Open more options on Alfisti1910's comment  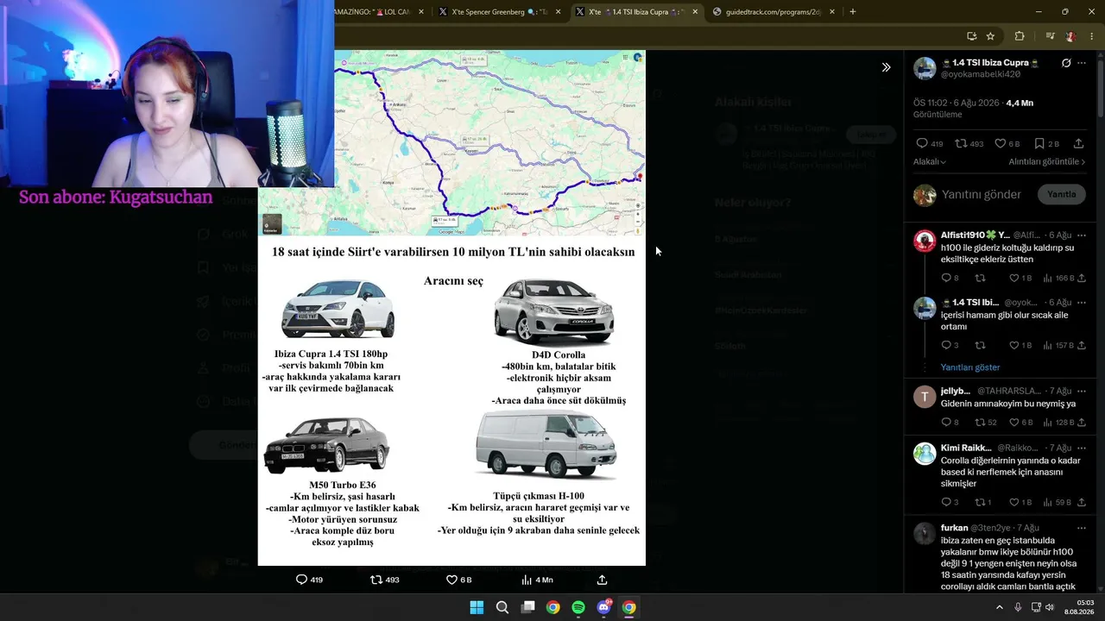[1081, 235]
